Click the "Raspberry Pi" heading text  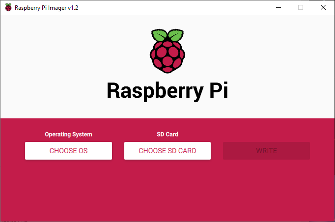(167, 91)
